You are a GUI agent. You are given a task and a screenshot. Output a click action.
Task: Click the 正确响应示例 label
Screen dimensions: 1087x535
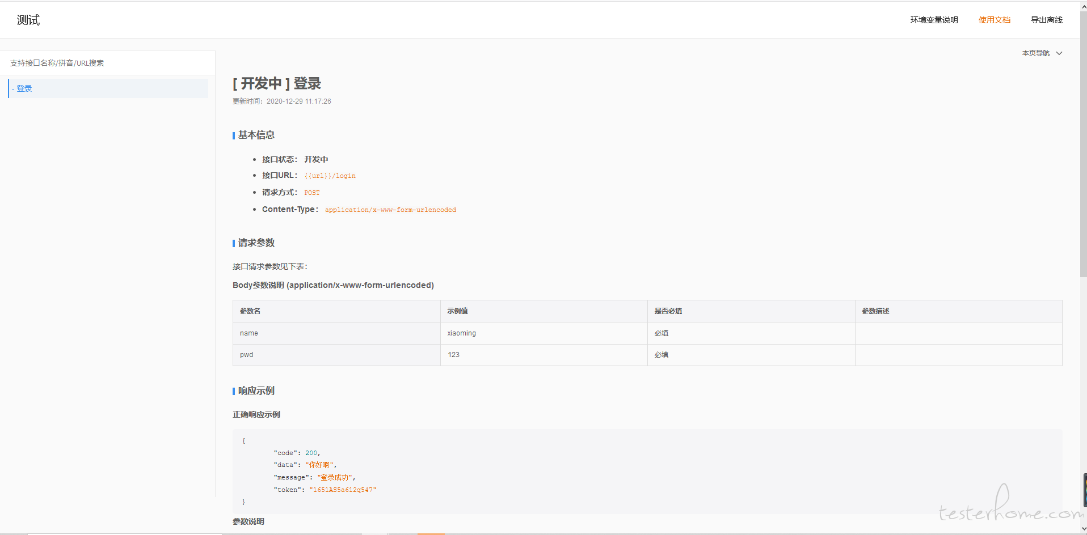click(x=256, y=414)
